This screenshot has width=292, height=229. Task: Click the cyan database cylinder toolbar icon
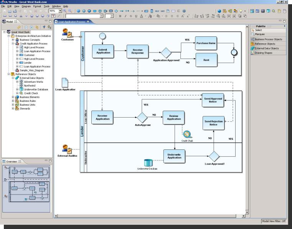pos(268,11)
